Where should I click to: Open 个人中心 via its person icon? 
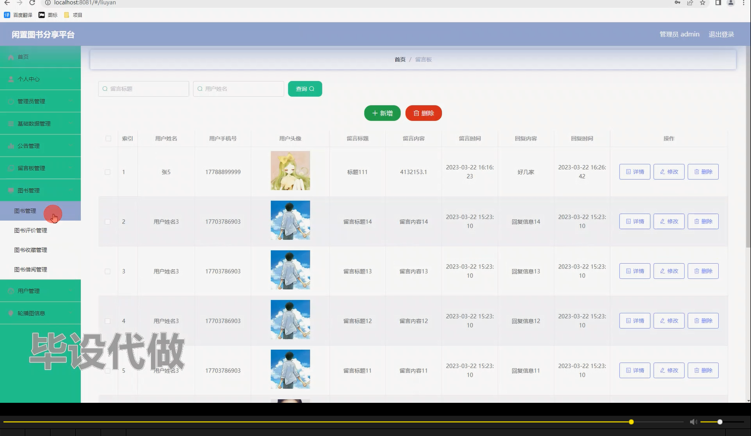[x=10, y=79]
